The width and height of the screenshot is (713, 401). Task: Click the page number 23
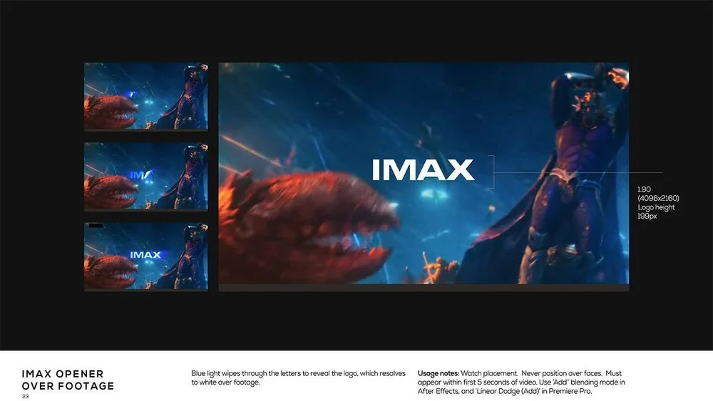coord(26,397)
